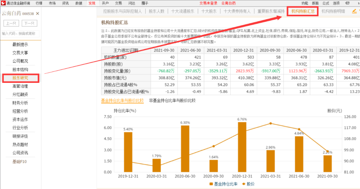The image size is (360, 189).
Task: Select 基金持仓比率与股价比较 chart tab
Action: coord(122,100)
